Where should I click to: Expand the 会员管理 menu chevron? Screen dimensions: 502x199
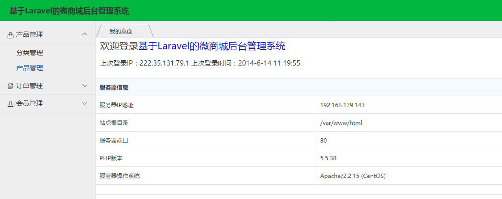coord(85,103)
